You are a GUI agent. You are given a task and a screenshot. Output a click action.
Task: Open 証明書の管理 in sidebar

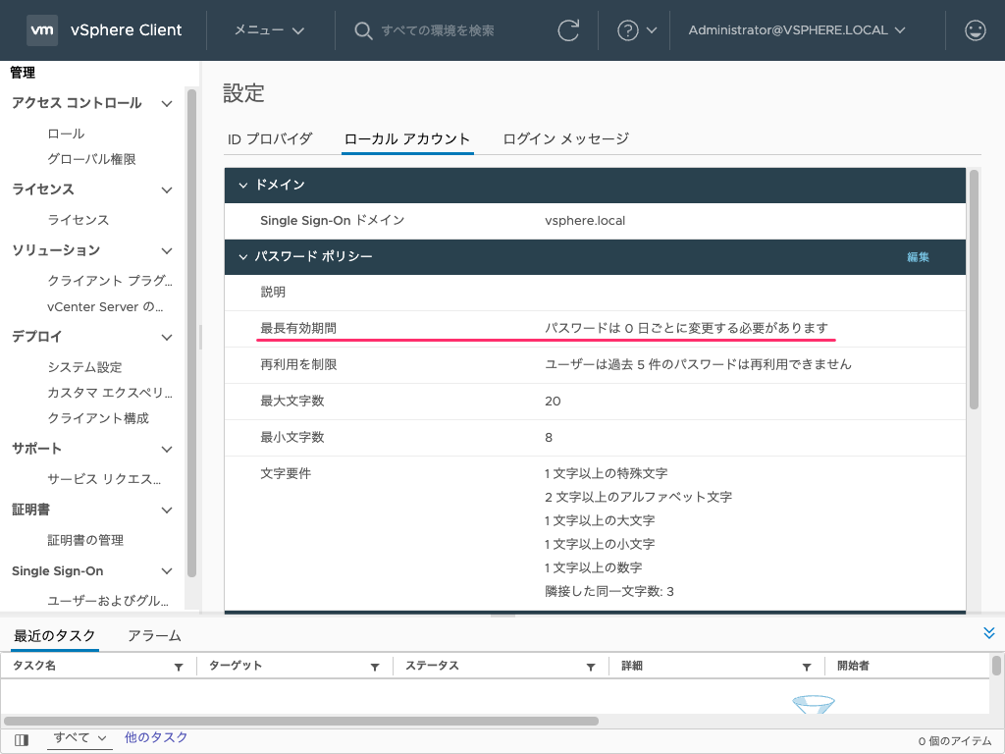point(85,541)
